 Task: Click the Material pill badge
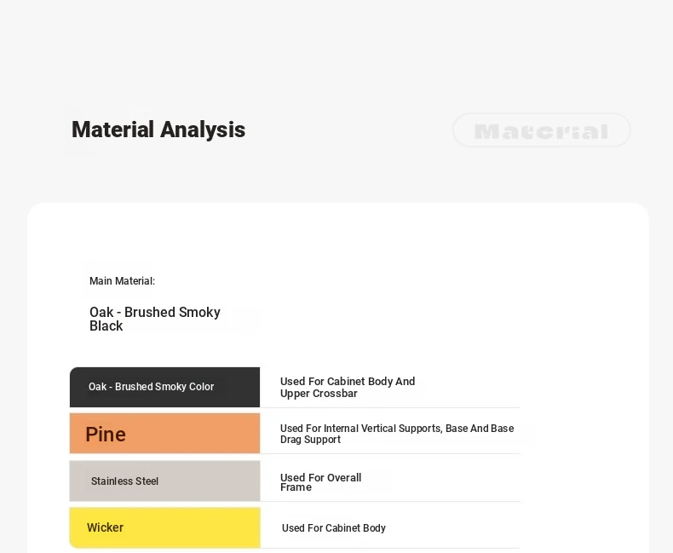click(541, 130)
